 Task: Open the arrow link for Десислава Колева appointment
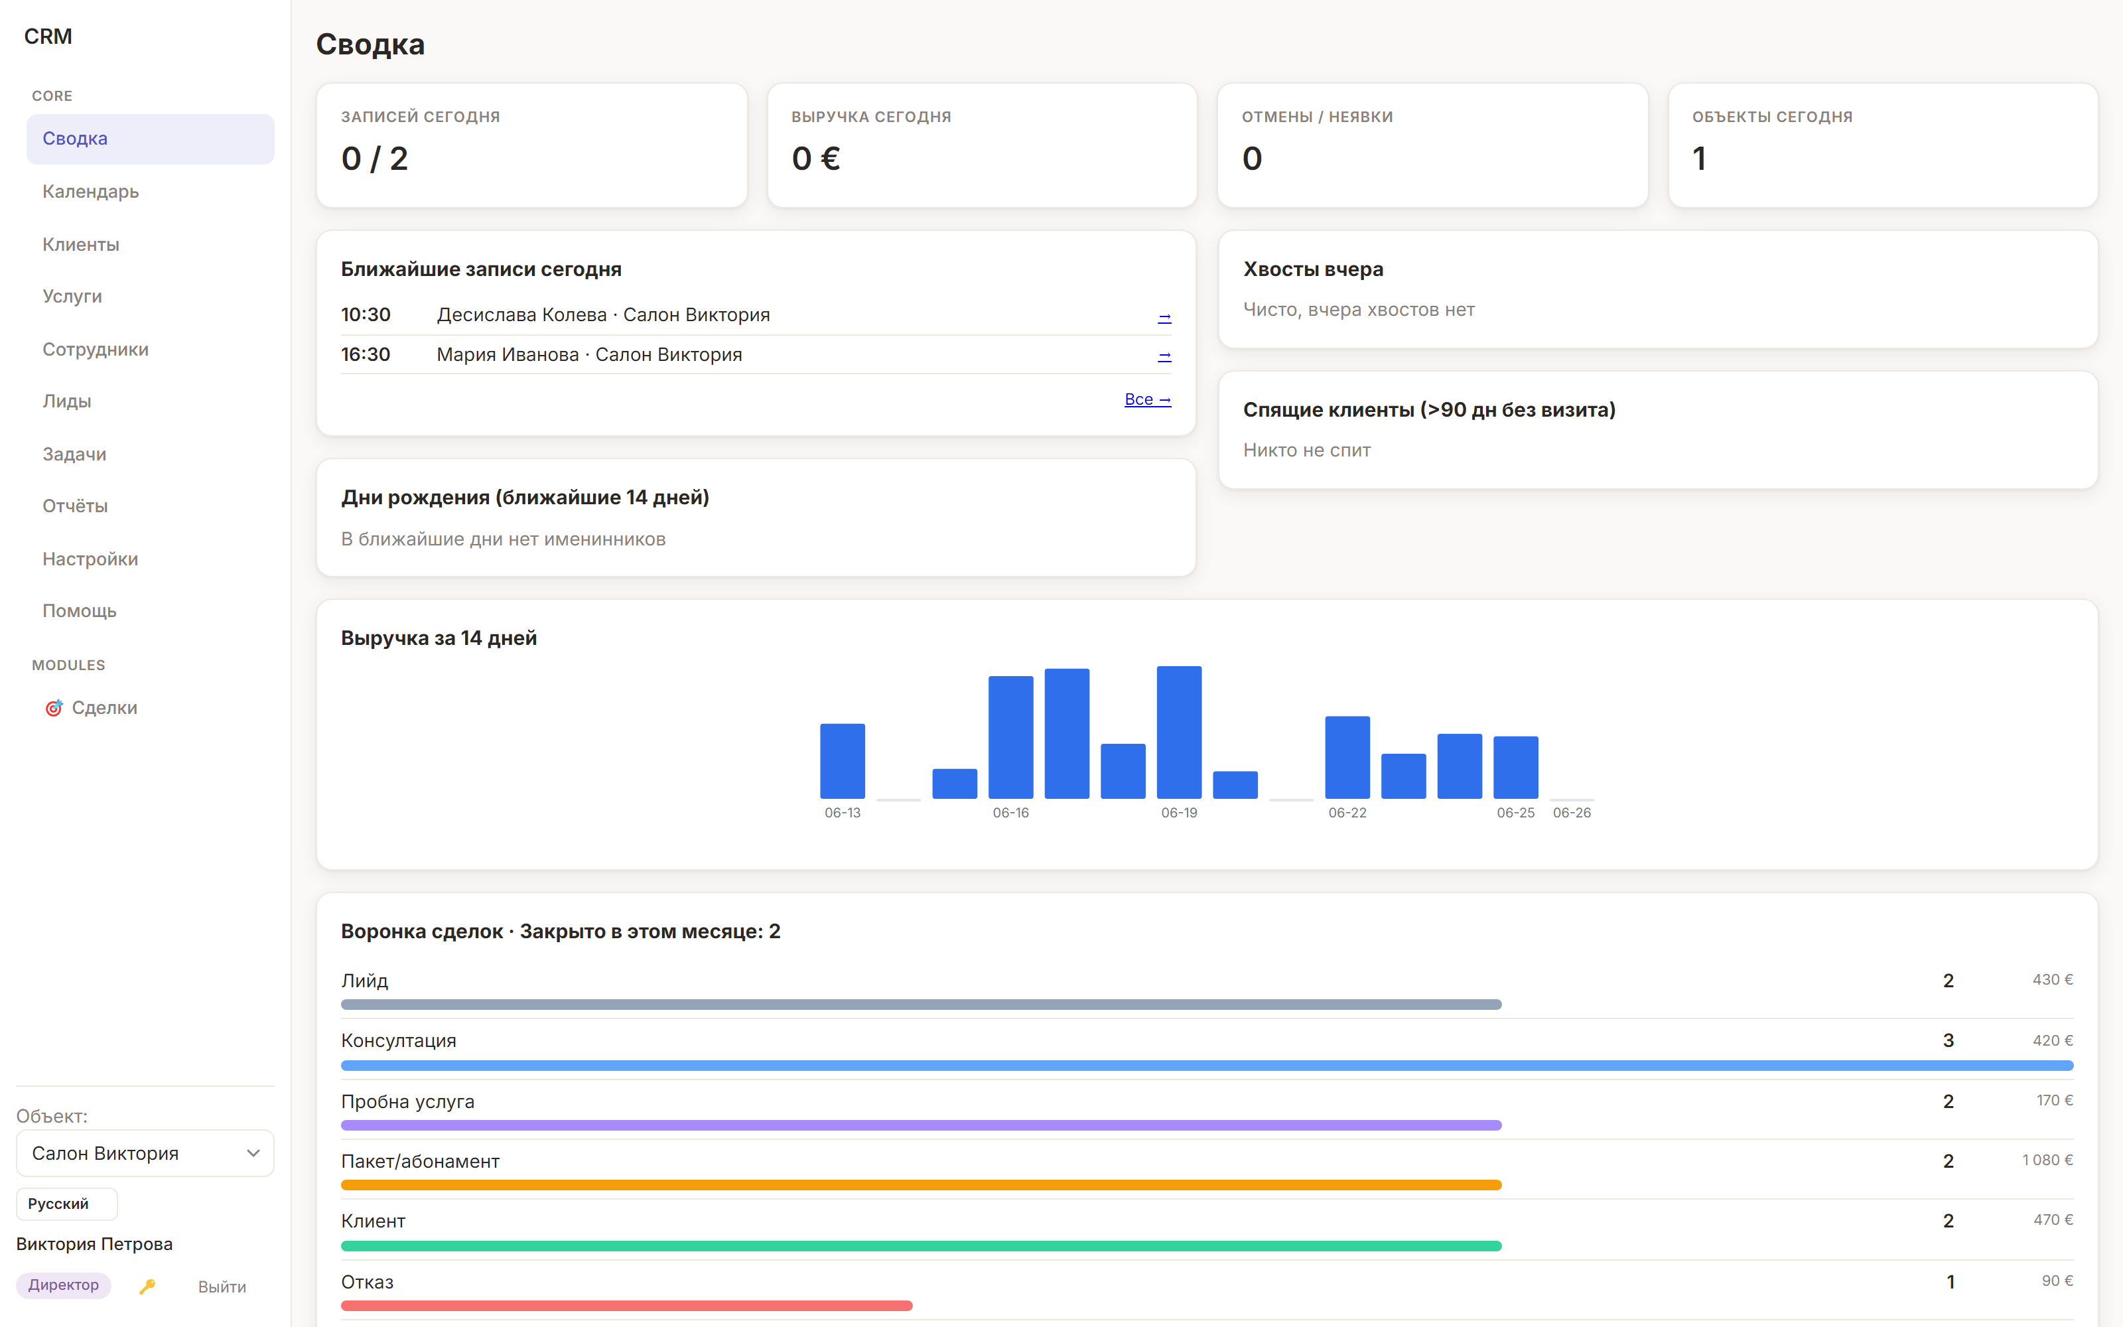1164,316
